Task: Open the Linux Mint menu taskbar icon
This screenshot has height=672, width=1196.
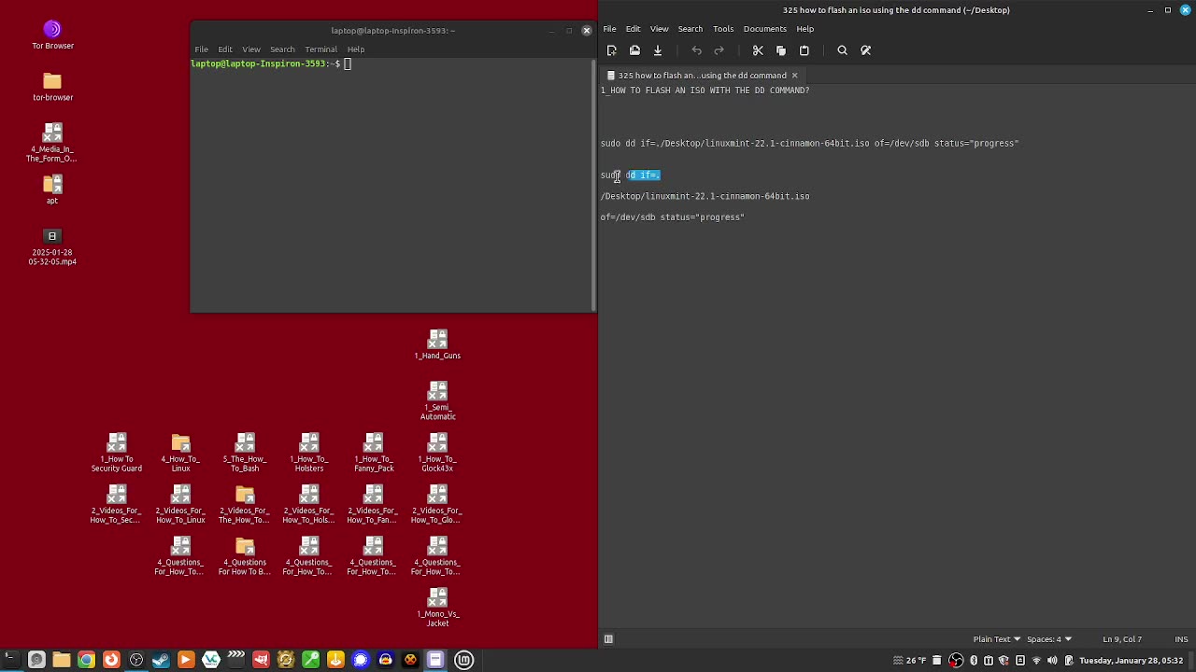Action: pos(463,660)
